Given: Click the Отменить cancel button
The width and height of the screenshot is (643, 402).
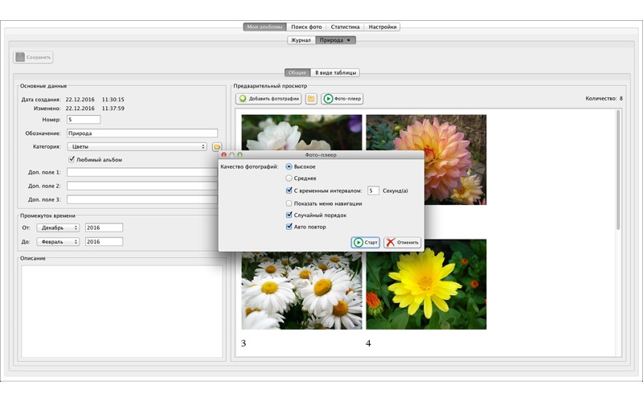Looking at the screenshot, I should 403,243.
